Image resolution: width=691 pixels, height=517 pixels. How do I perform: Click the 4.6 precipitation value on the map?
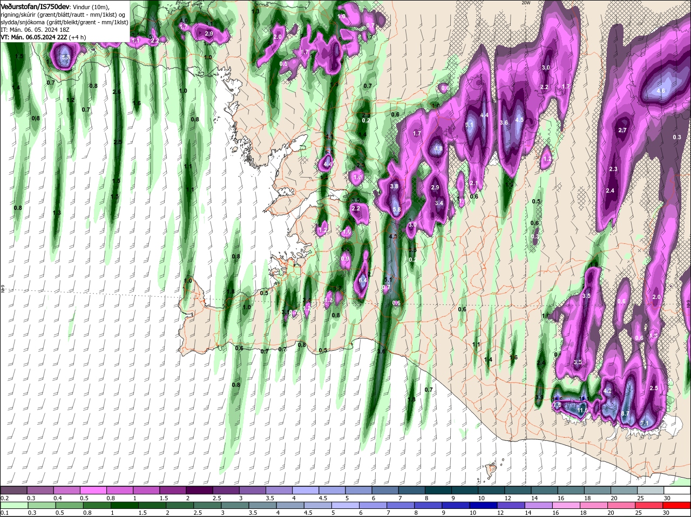click(661, 91)
